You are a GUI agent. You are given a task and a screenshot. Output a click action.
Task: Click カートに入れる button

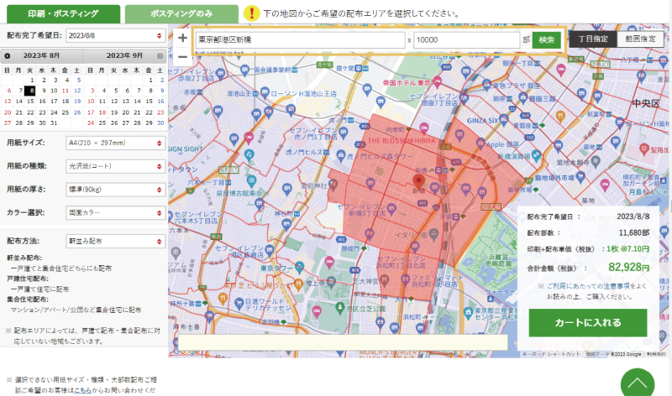point(587,323)
